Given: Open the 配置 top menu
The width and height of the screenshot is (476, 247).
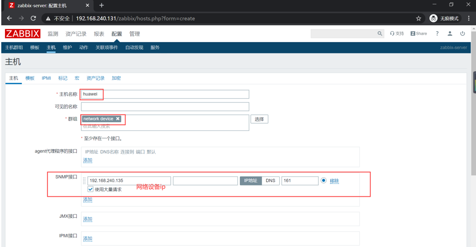Looking at the screenshot, I should 117,34.
